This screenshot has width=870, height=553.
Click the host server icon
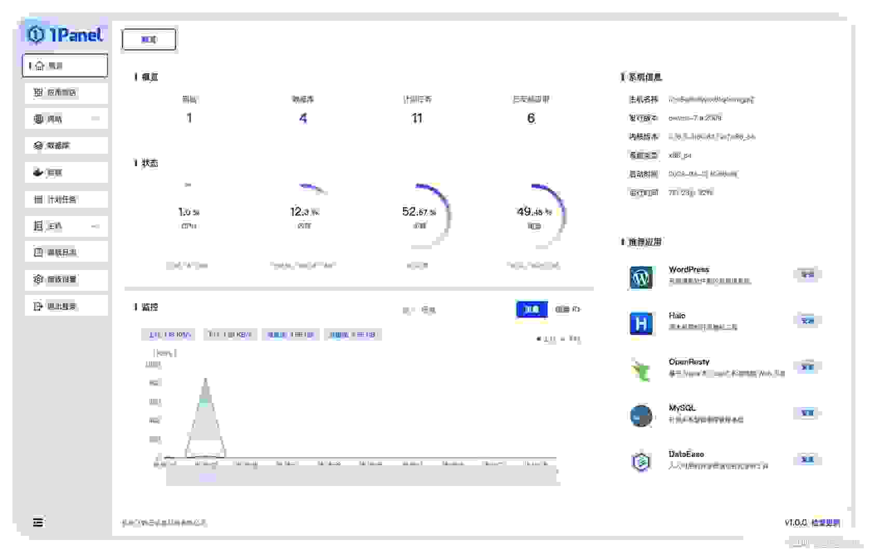(x=38, y=226)
